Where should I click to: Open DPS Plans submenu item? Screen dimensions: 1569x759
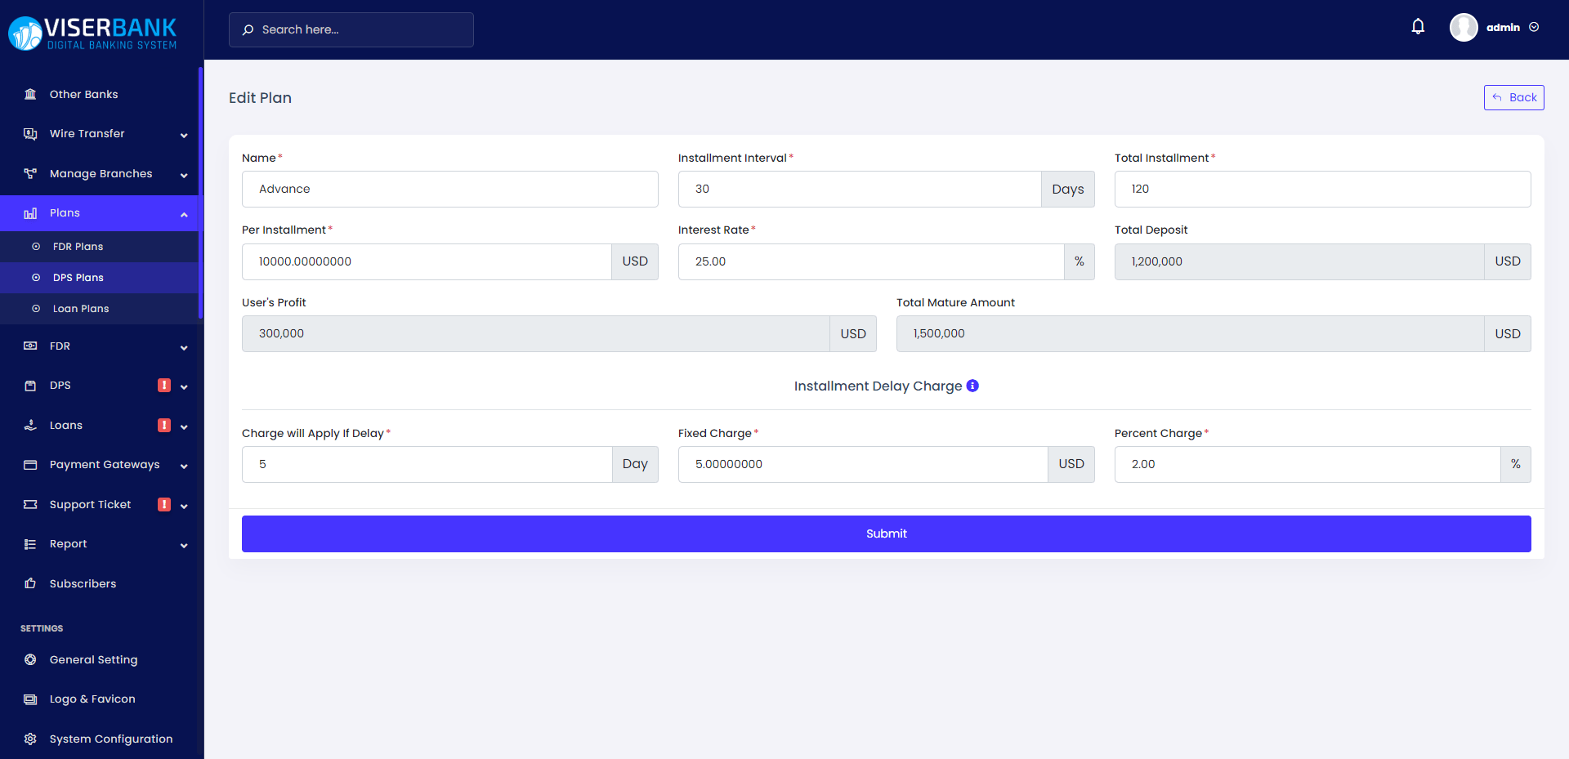(x=99, y=278)
